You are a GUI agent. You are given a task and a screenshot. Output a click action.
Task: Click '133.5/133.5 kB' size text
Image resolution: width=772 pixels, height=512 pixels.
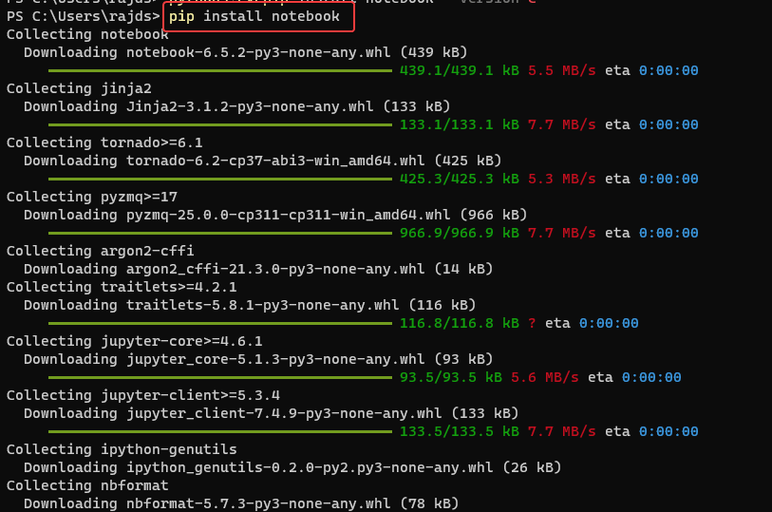click(459, 431)
